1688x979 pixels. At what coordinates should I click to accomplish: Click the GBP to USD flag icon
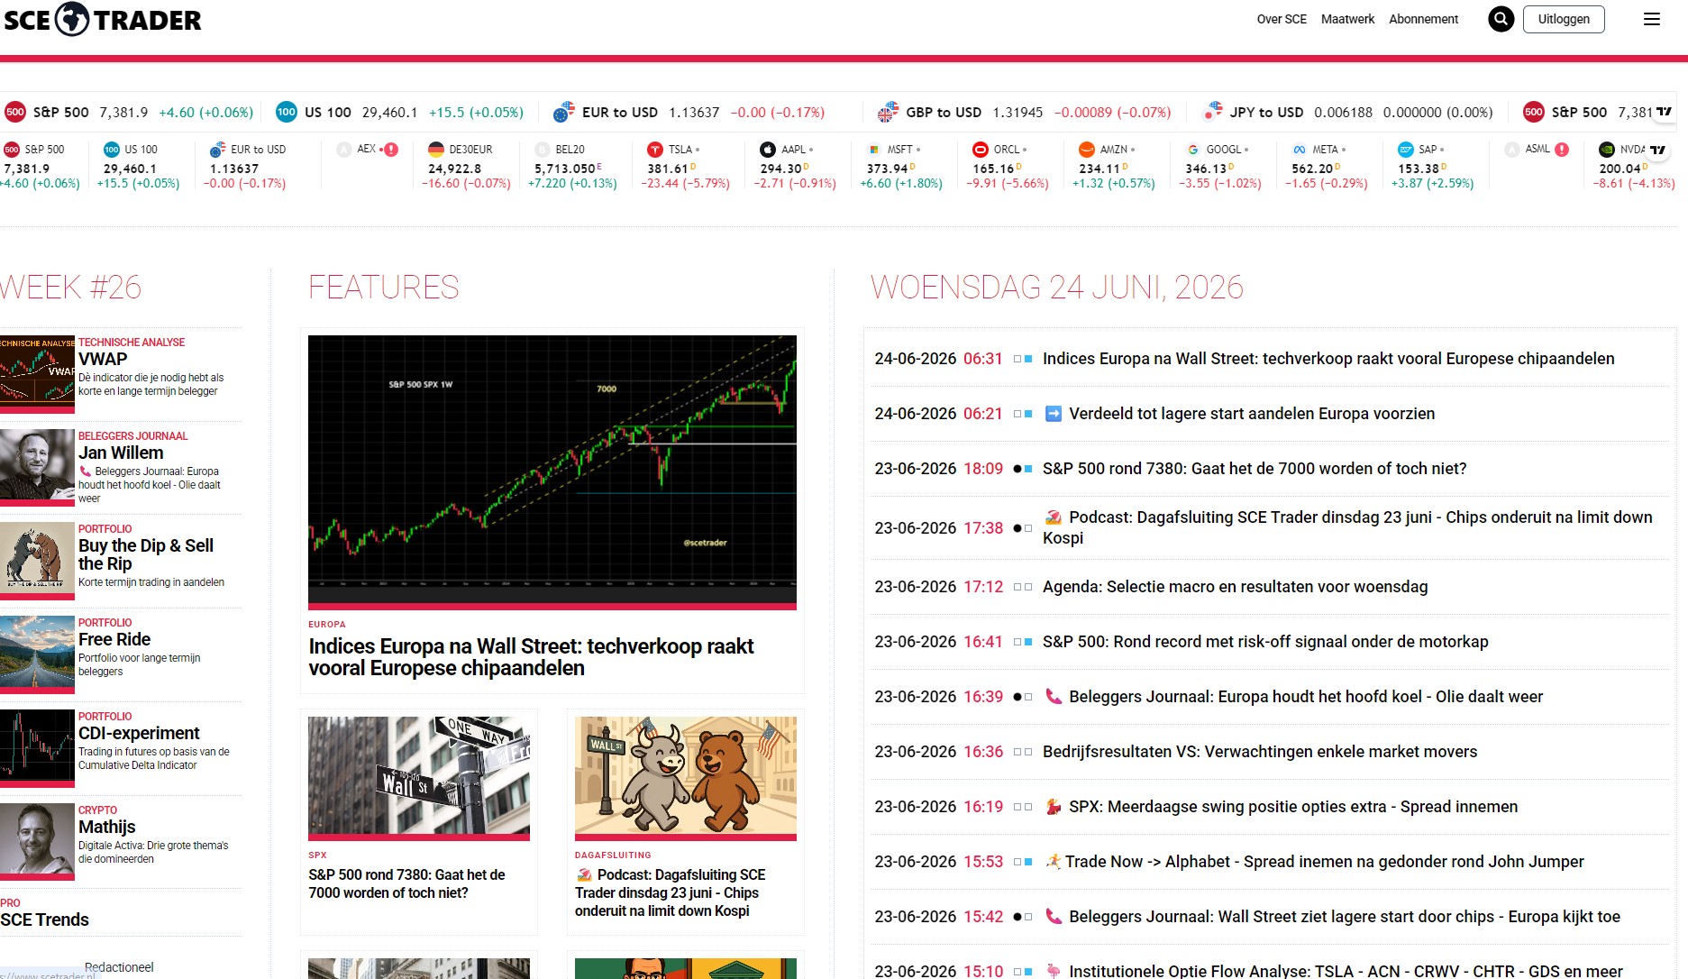[x=888, y=112]
